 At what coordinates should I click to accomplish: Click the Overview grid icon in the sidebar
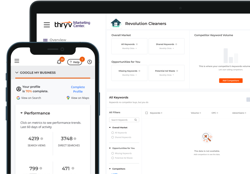[45, 40]
